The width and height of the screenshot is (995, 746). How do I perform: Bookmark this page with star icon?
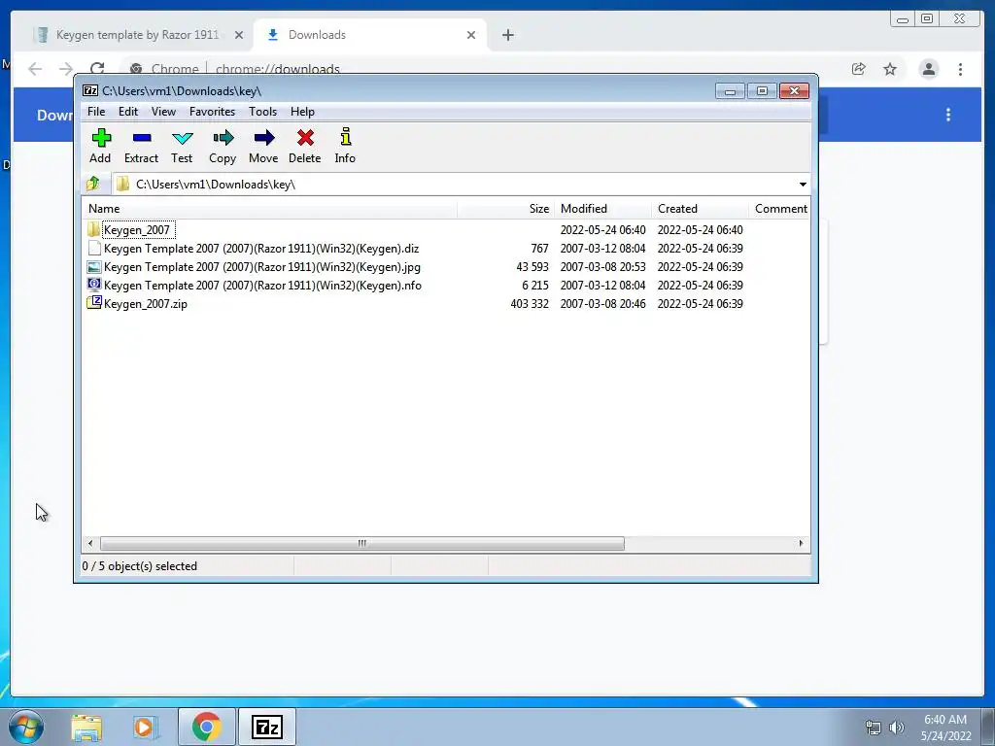890,69
